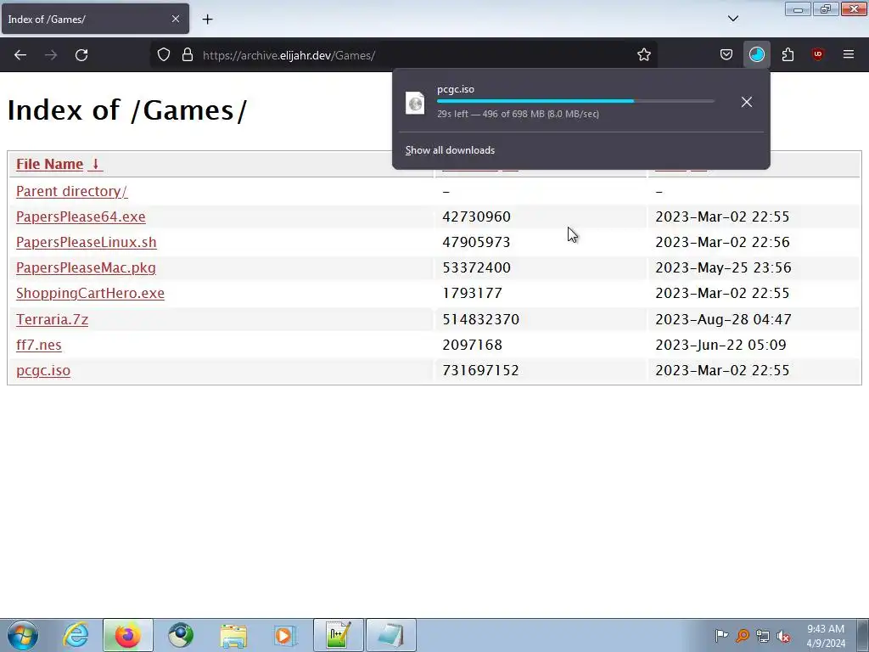Open Action Center flag in tray
The height and width of the screenshot is (652, 869).
(721, 636)
